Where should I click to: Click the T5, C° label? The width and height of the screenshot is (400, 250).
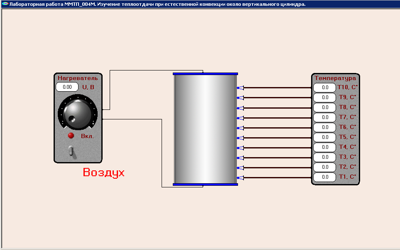(x=347, y=137)
